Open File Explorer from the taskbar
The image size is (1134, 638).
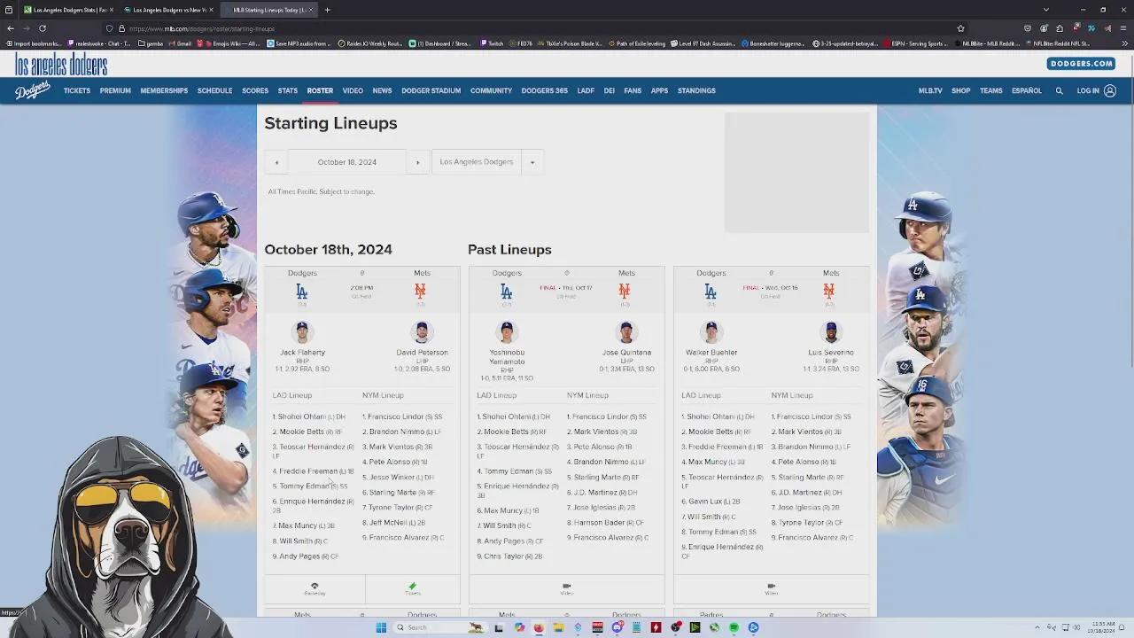[558, 627]
